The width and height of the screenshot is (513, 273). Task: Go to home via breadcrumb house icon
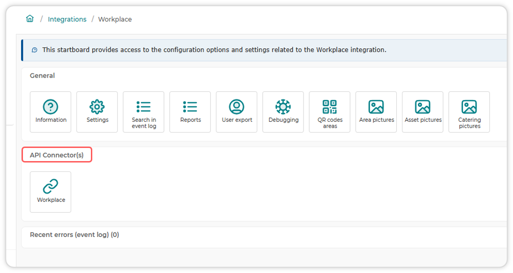(x=30, y=19)
